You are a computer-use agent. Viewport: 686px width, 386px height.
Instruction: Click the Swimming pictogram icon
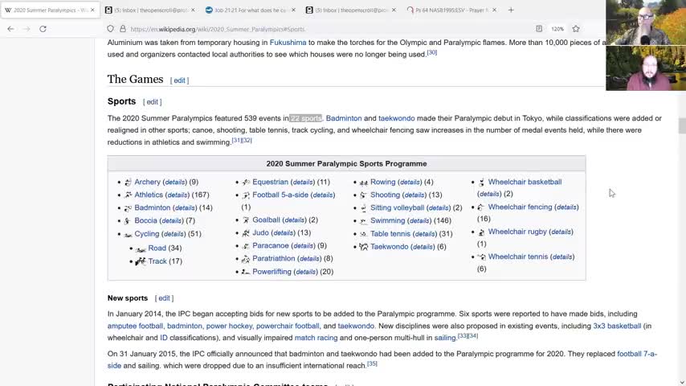[x=364, y=221]
